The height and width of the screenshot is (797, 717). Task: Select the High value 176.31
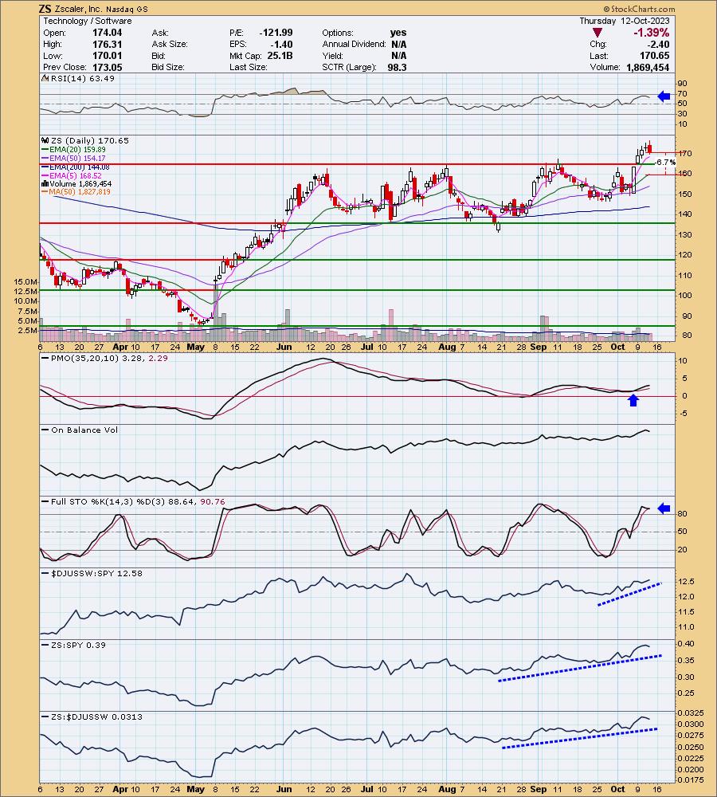108,44
